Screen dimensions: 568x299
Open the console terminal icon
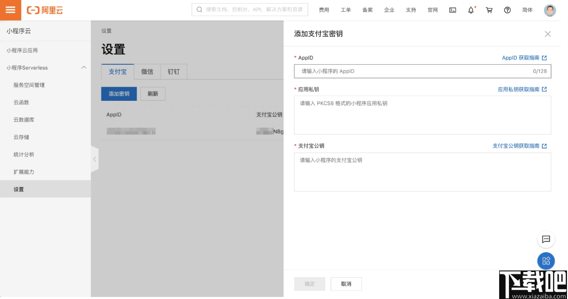tap(452, 10)
